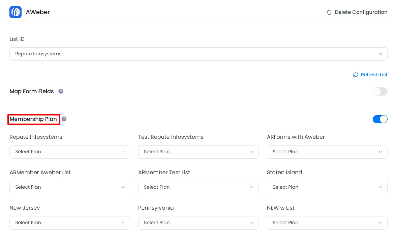Expand the Pennsylvania plan dropdown

point(198,223)
